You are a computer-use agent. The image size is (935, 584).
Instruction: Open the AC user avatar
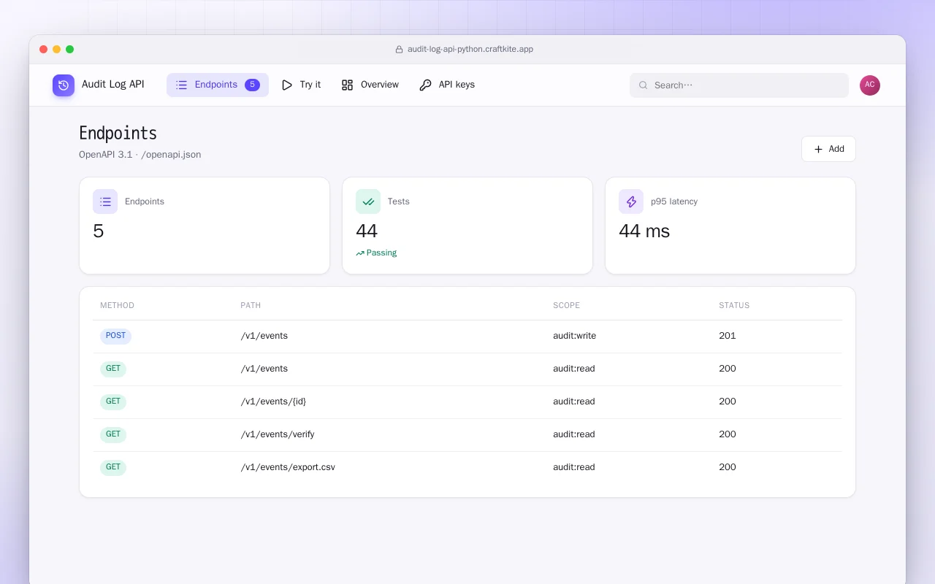click(870, 85)
